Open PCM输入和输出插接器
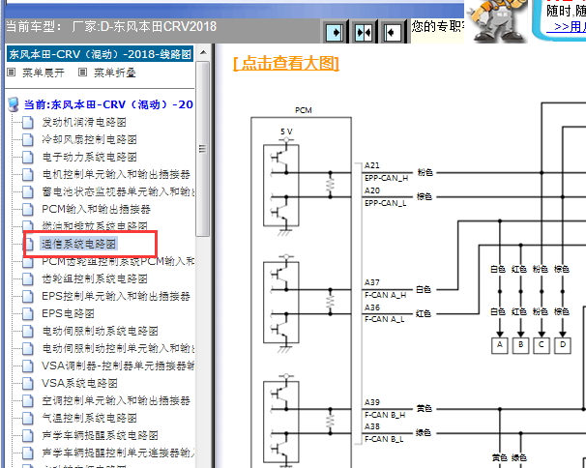 [x=96, y=209]
